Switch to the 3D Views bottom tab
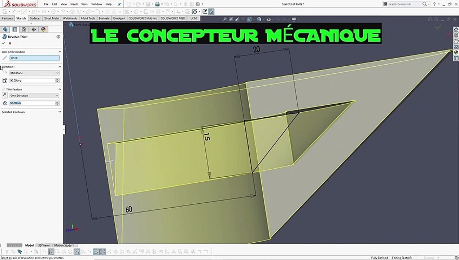This screenshot has height=260, width=459. tap(44, 245)
